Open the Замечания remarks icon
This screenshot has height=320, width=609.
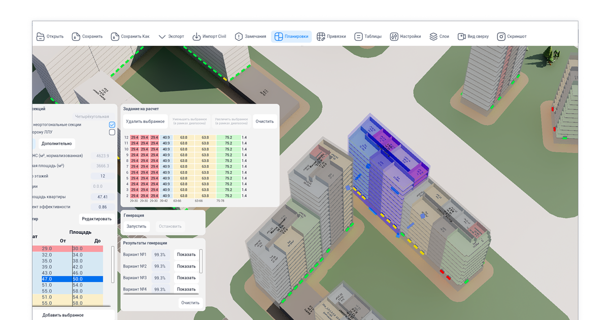coord(239,37)
